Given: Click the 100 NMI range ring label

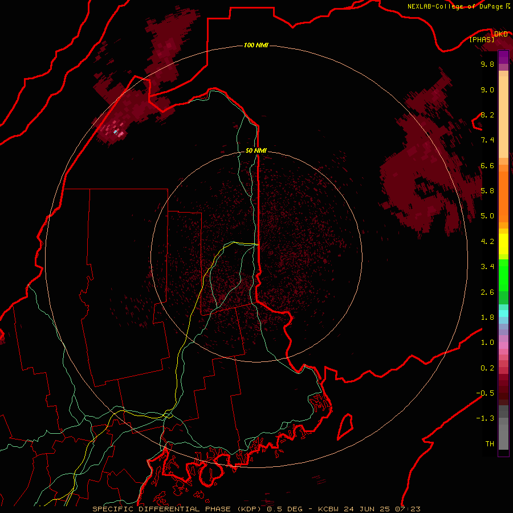Looking at the screenshot, I should (256, 45).
